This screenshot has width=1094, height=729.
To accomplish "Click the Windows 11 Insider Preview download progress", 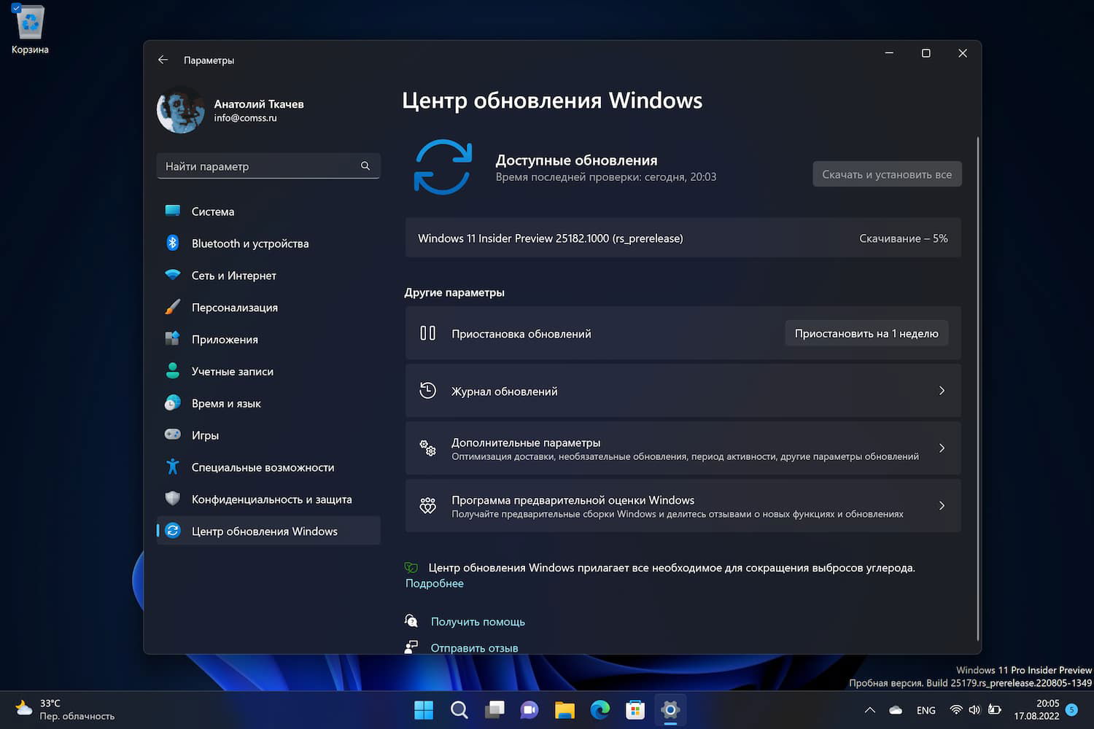I will click(x=683, y=238).
